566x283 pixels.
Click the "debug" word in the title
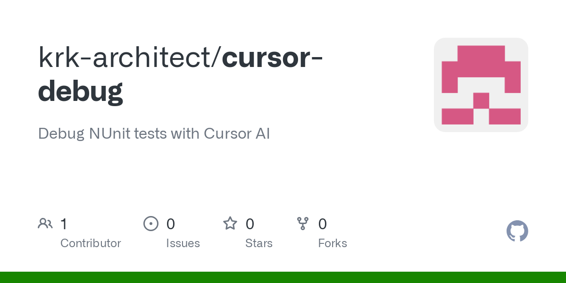coord(81,92)
